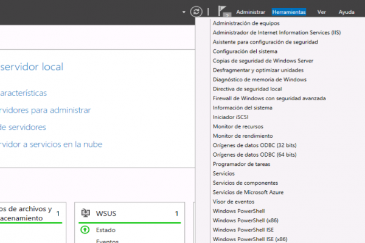Screen dimensions: 365x243
Task: Launch Monitor de rendimiento
Action: [x=243, y=136]
